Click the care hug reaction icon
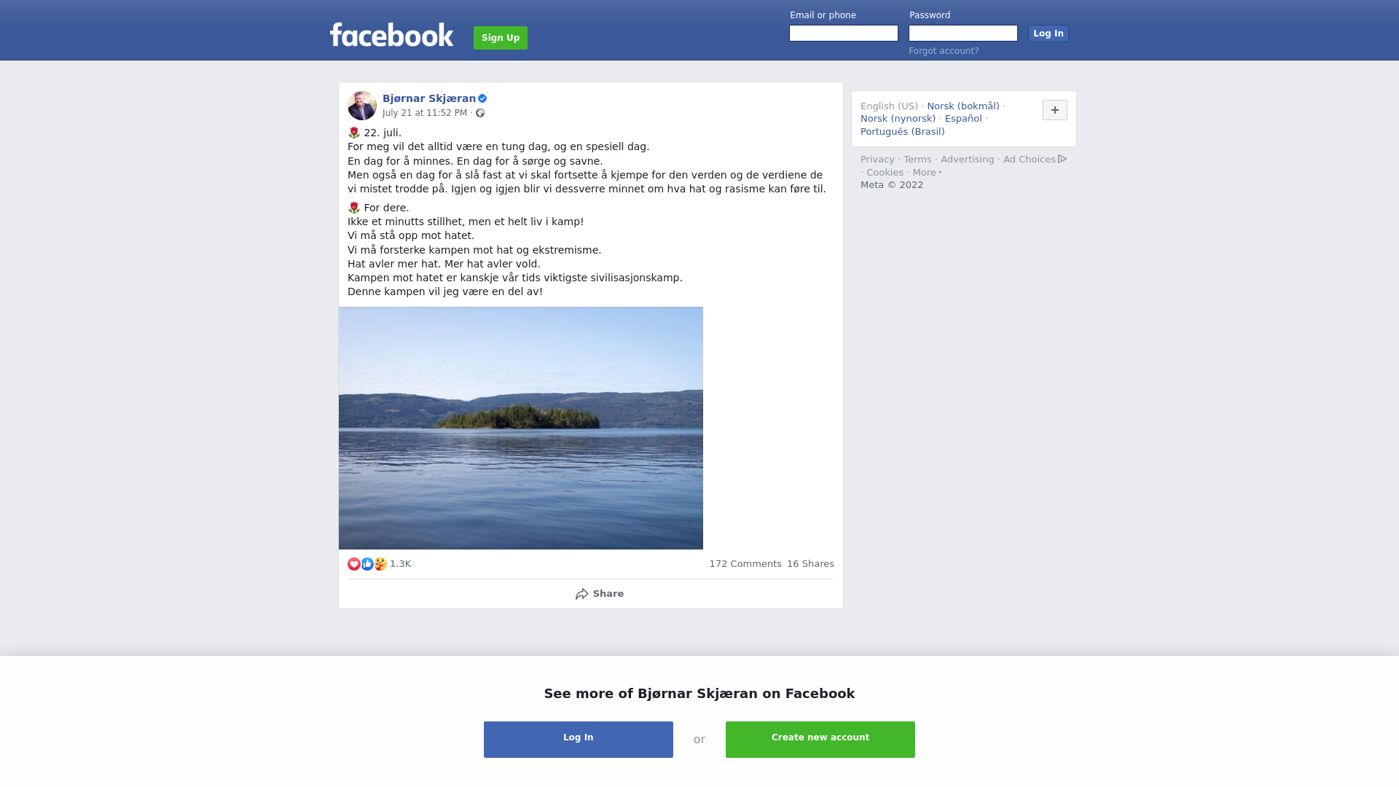 380,564
